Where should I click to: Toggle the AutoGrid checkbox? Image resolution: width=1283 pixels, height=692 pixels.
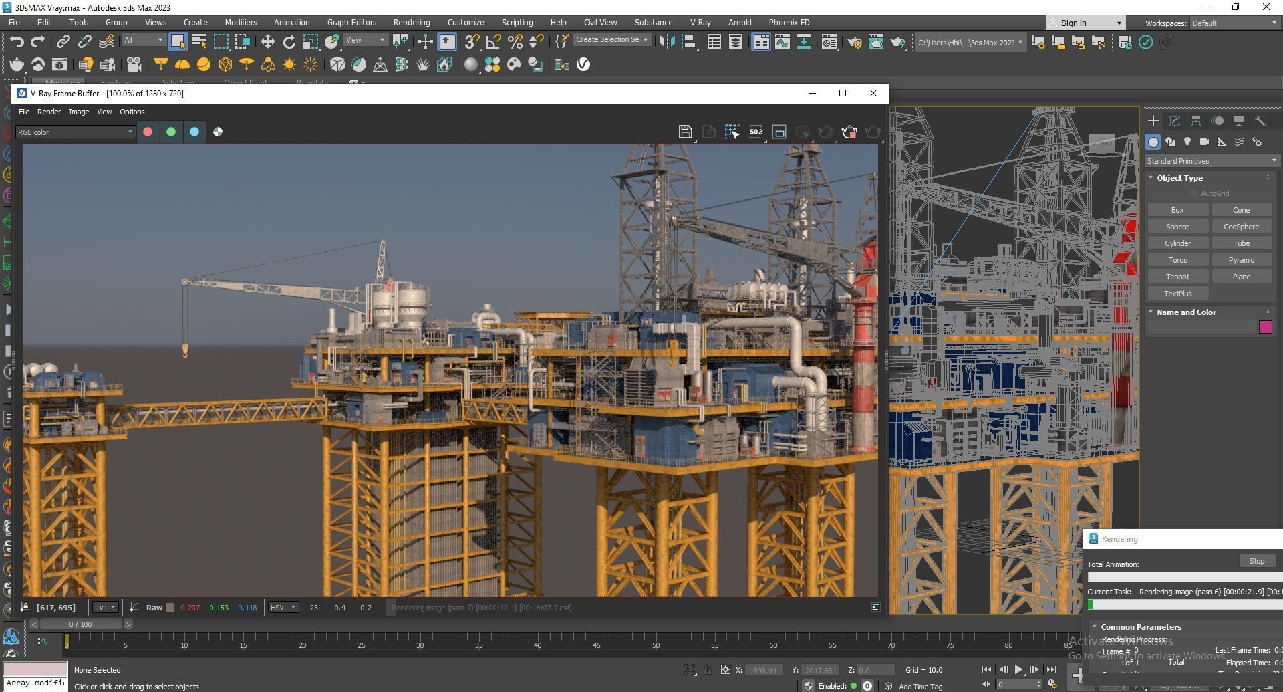(x=1194, y=193)
